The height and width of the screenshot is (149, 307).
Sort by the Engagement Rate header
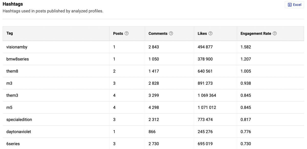256,33
